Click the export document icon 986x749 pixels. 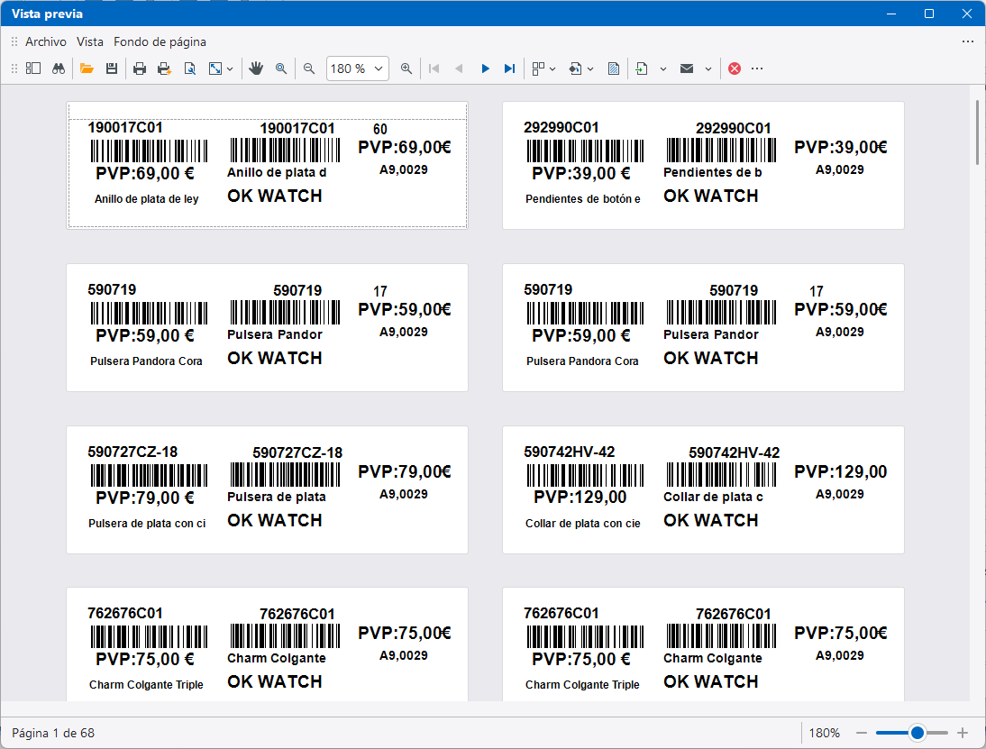(x=642, y=69)
